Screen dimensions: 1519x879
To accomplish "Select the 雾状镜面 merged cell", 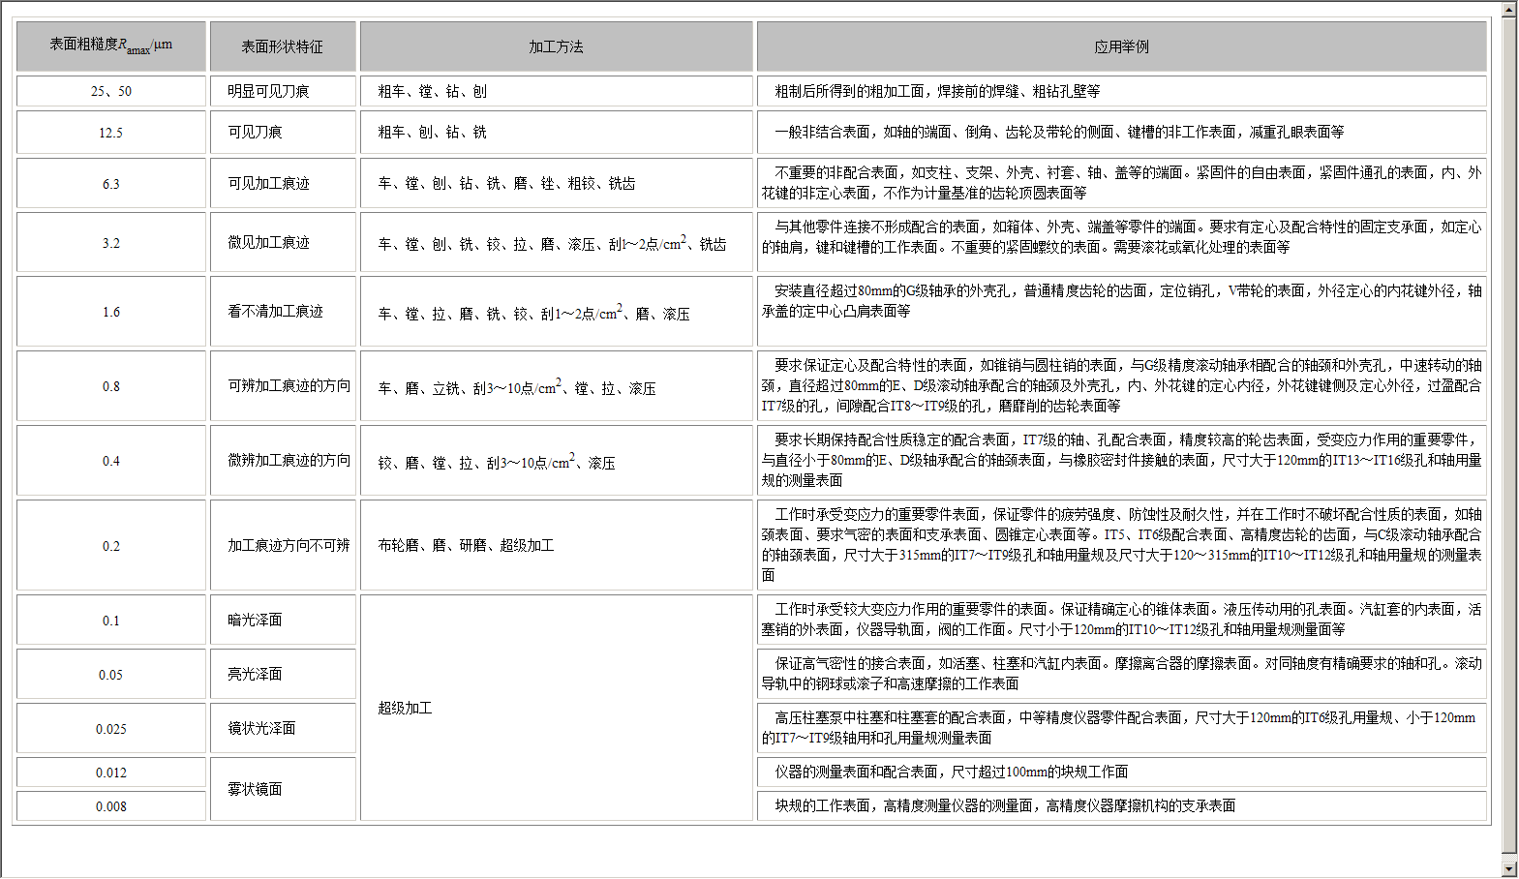I will pos(283,789).
